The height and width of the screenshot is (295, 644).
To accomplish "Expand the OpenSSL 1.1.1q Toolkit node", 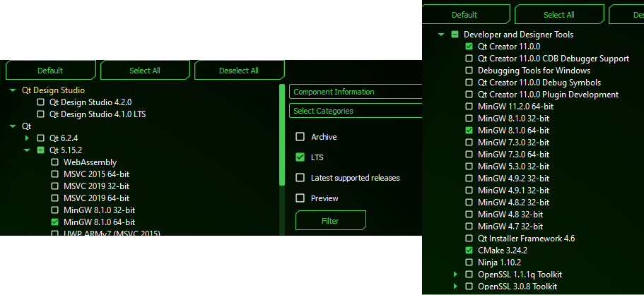I will point(455,274).
